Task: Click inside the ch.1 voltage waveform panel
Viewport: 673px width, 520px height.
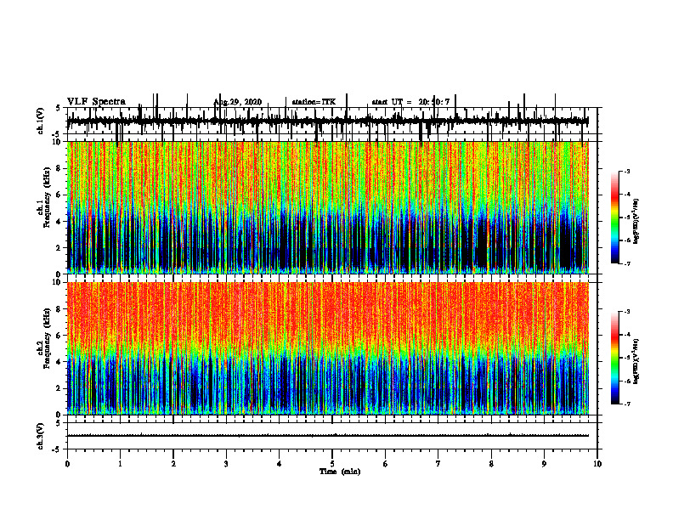Action: [x=332, y=121]
